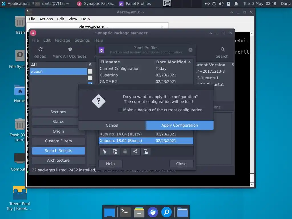Image resolution: width=292 pixels, height=219 pixels.
Task: Click Apply Configuration button
Action: (x=180, y=125)
